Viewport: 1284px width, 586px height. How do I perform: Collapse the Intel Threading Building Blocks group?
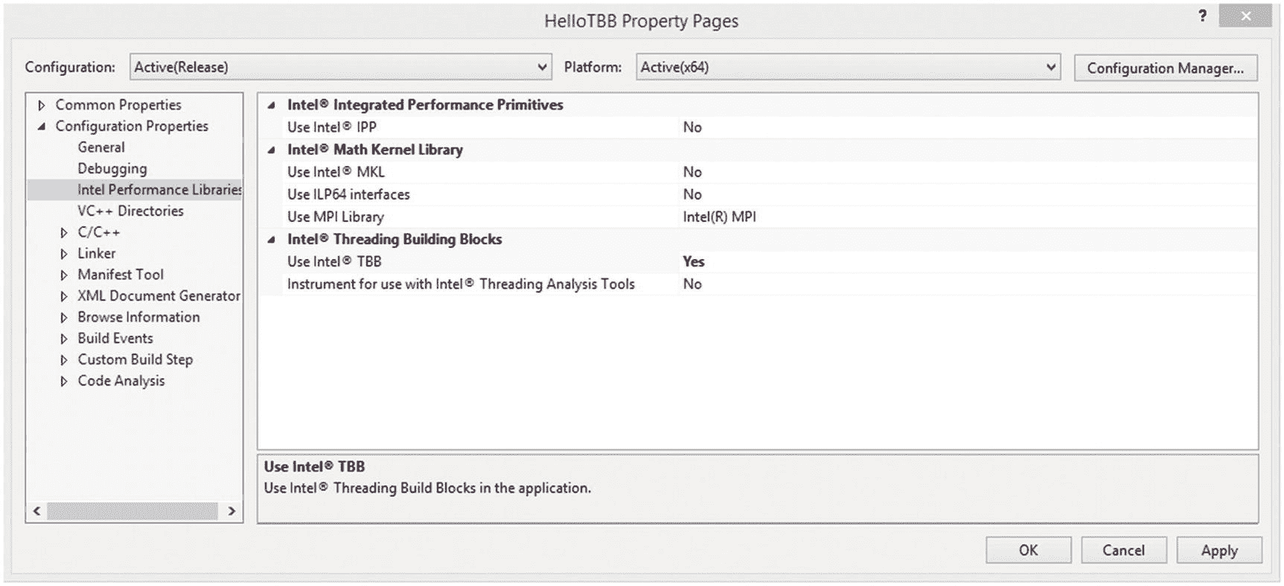tap(272, 240)
